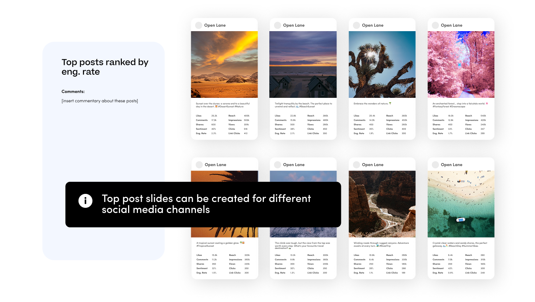Click 'Open Lane' name on the canyon road card
535x302 pixels.
373,165
